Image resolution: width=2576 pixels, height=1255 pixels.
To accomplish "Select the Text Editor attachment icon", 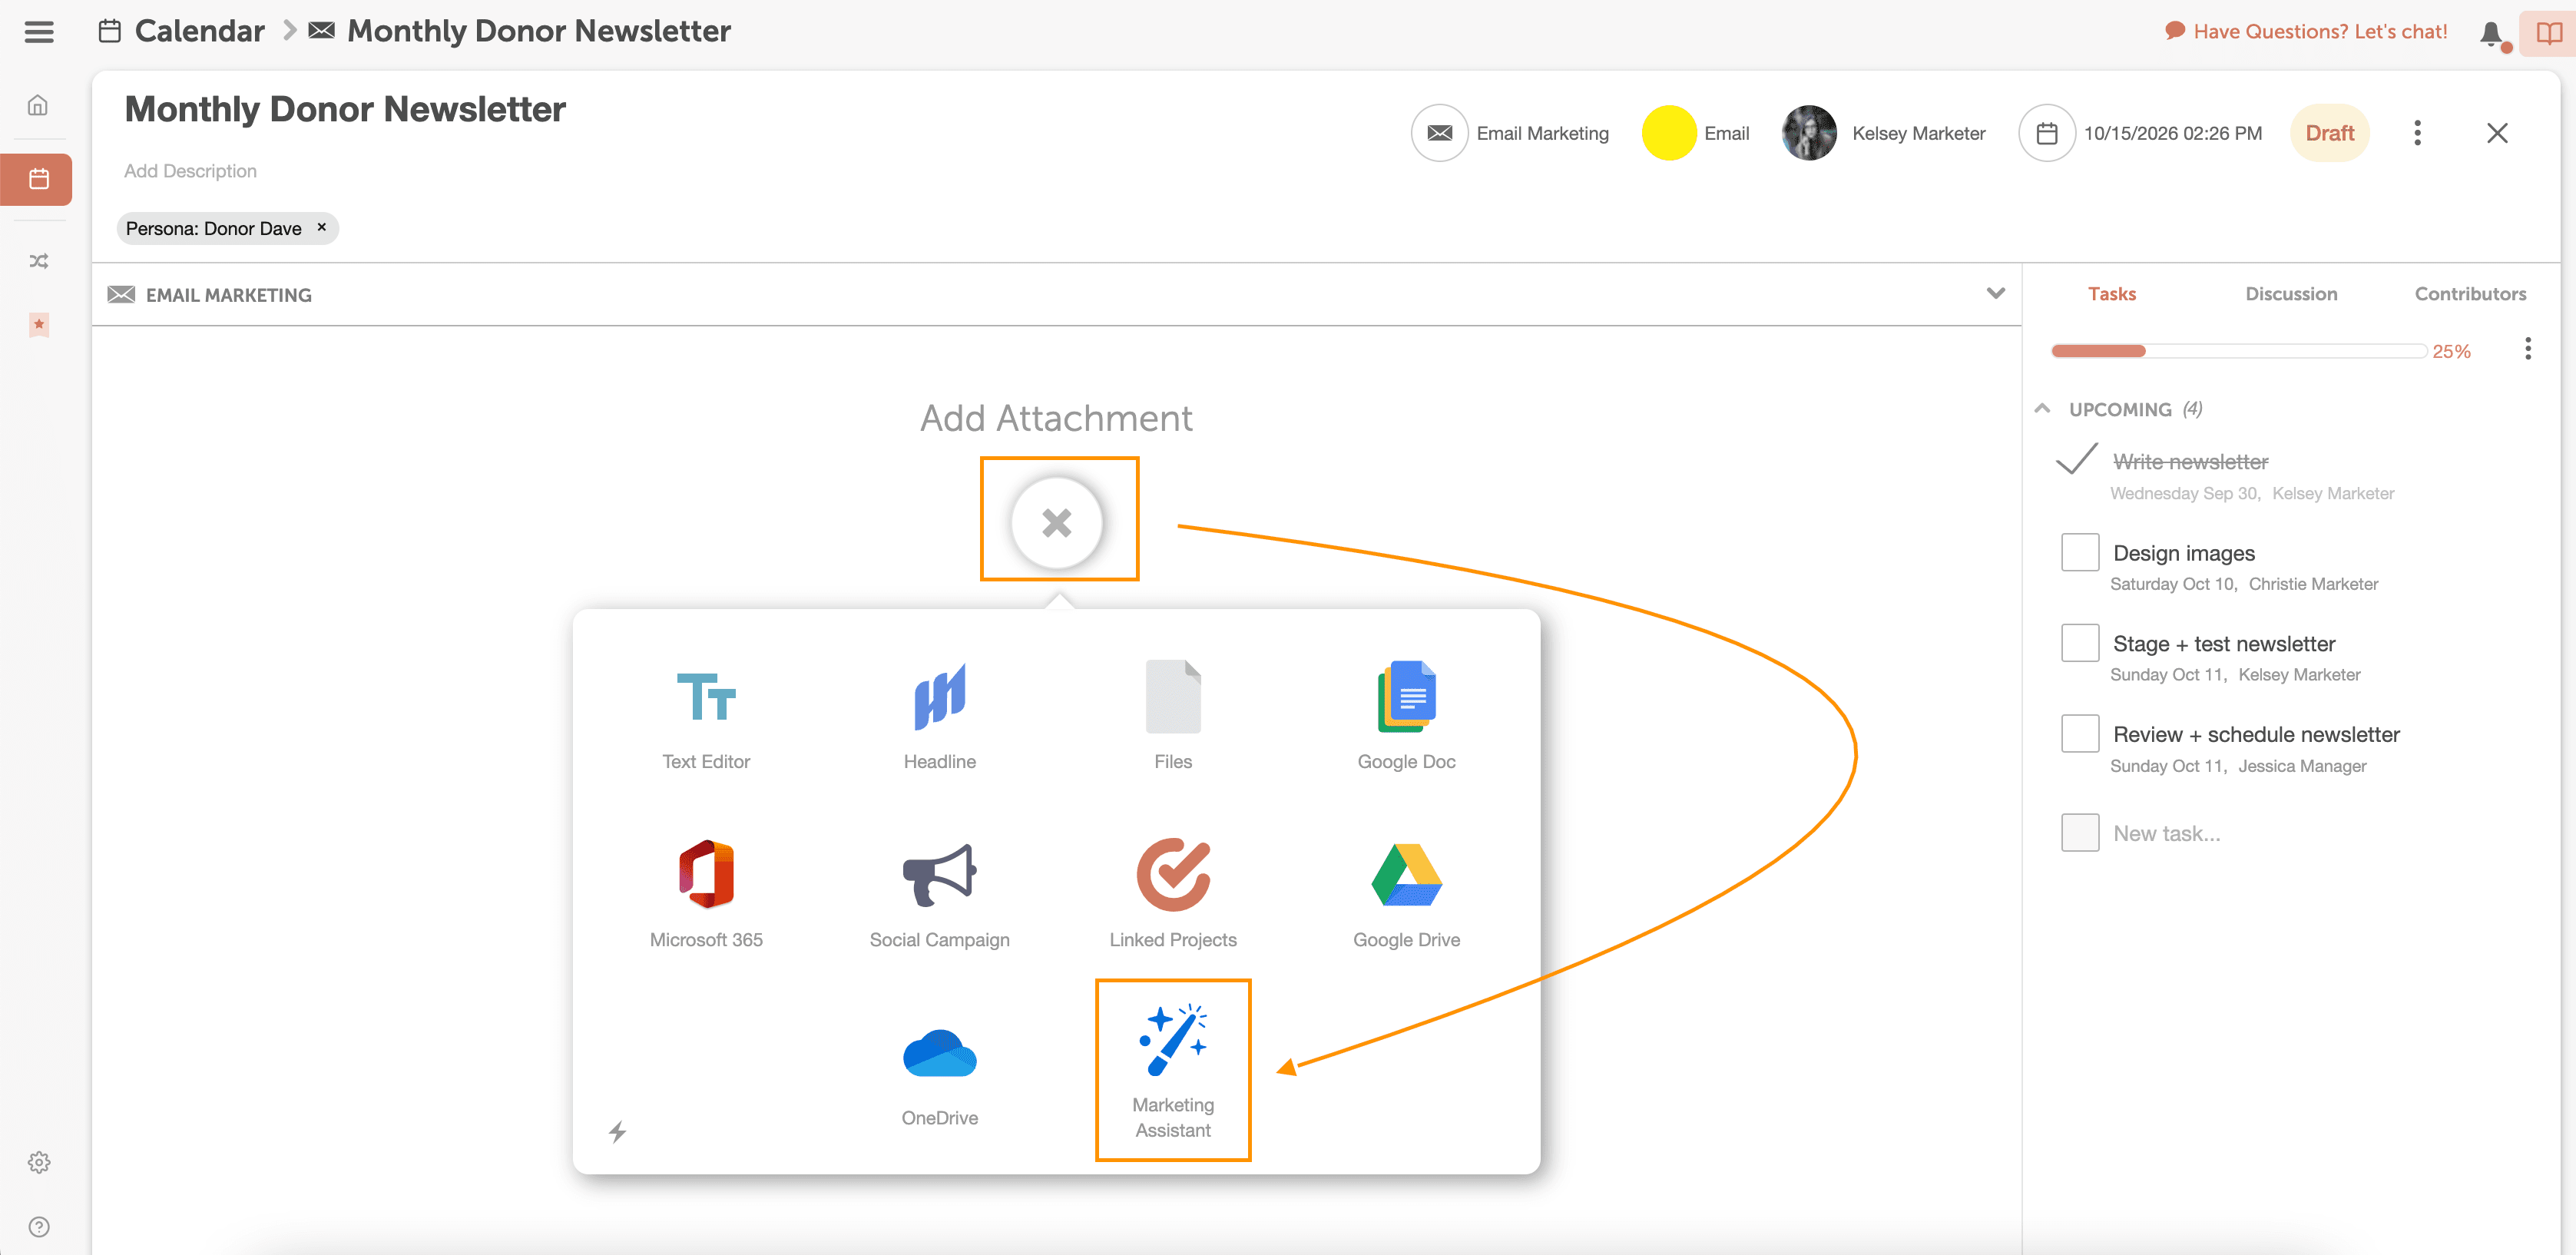I will 706,697.
